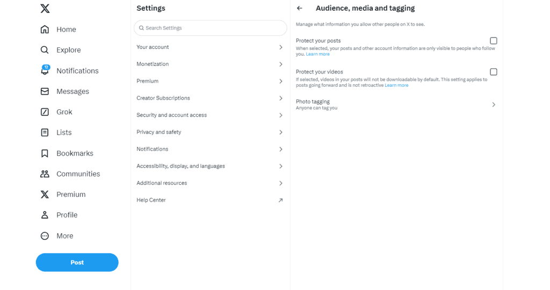
Task: Open Help Center external link arrow
Action: click(x=280, y=200)
